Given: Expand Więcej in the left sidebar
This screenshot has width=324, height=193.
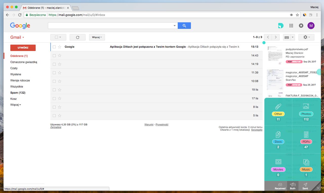Looking at the screenshot, I should [x=16, y=105].
